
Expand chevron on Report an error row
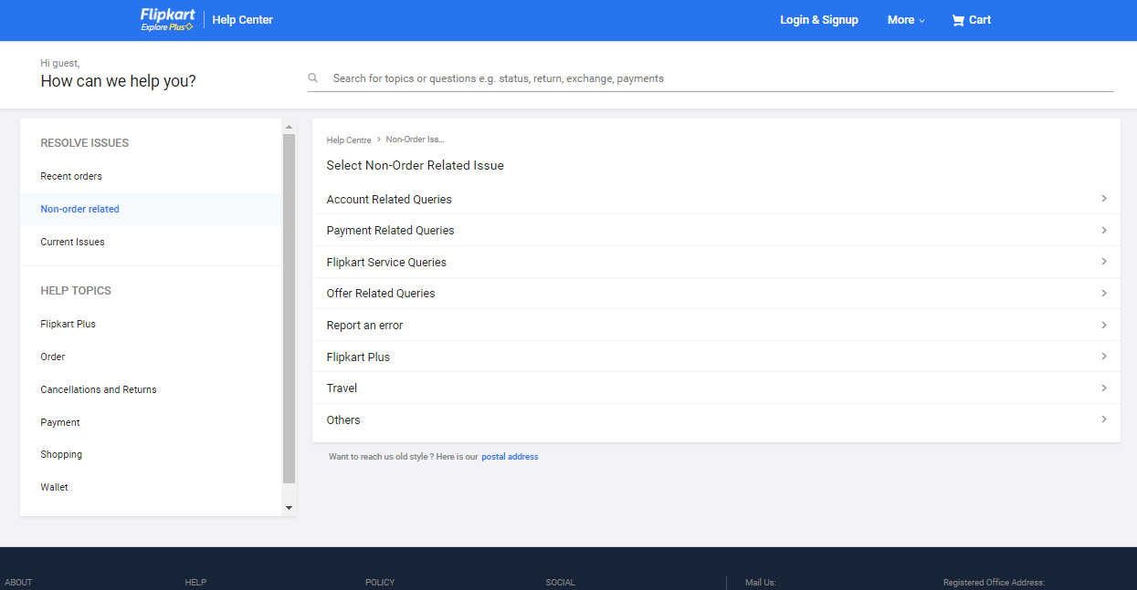(1104, 325)
